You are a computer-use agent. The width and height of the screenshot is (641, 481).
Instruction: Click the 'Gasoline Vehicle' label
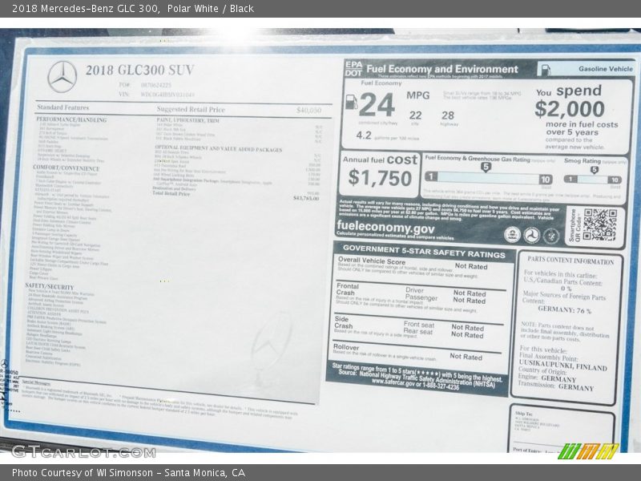[606, 69]
